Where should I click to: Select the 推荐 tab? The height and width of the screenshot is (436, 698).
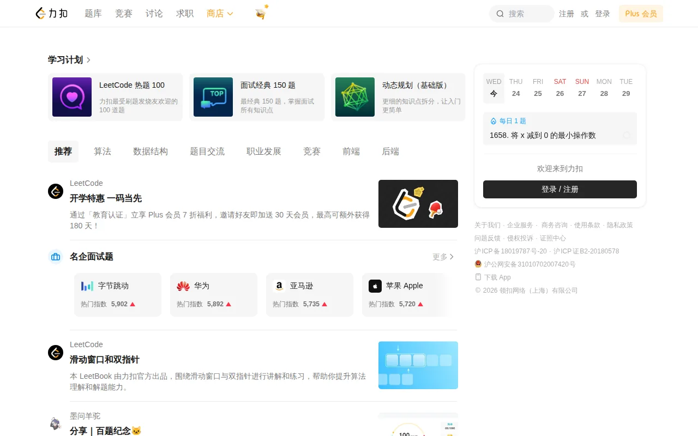pos(63,152)
